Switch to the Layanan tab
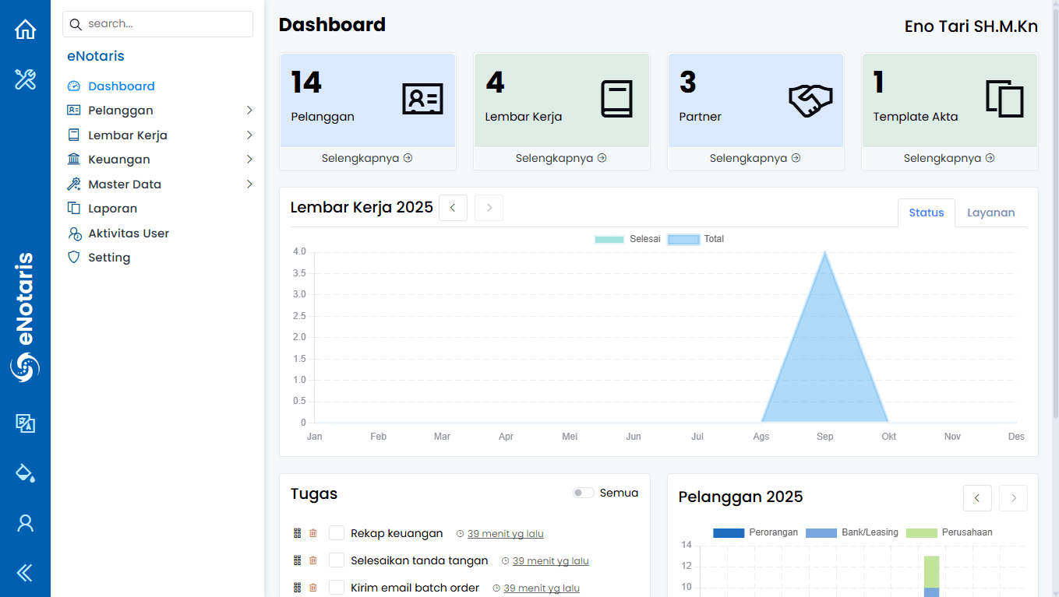This screenshot has height=597, width=1059. pos(990,212)
